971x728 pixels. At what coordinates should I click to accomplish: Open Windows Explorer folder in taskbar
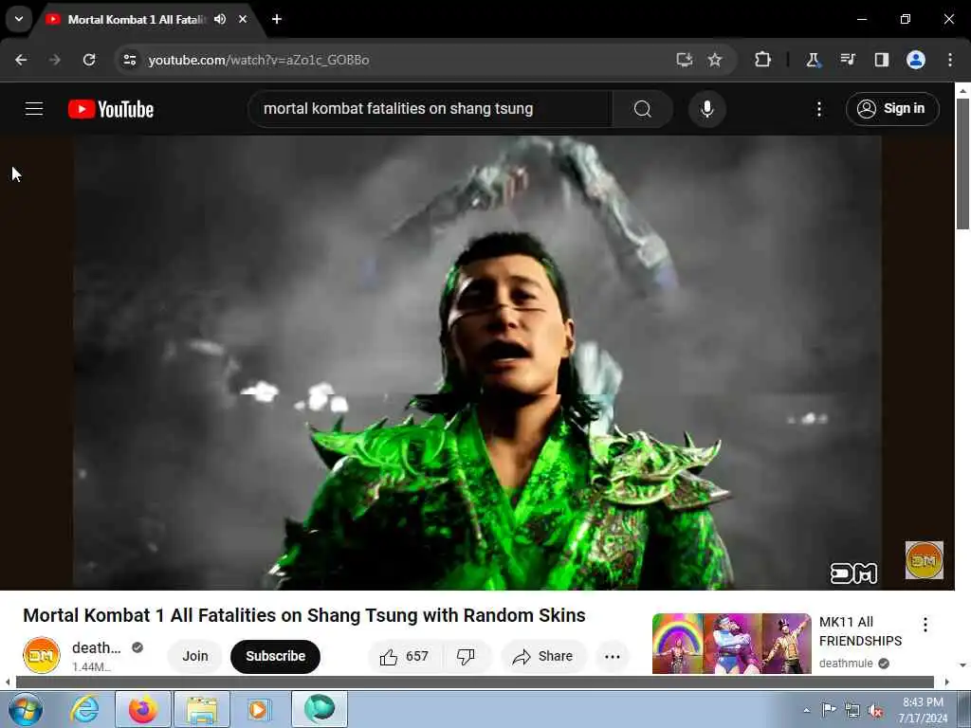pos(202,709)
